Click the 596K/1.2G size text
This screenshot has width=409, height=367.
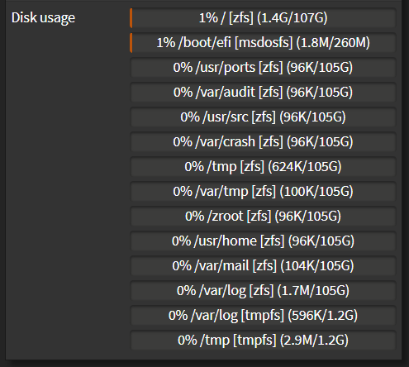click(322, 316)
